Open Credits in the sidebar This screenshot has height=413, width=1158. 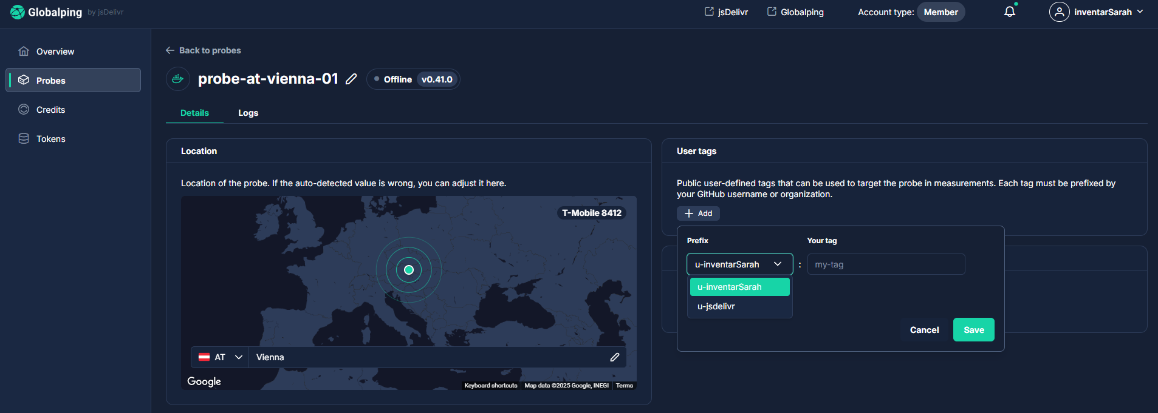tap(50, 110)
